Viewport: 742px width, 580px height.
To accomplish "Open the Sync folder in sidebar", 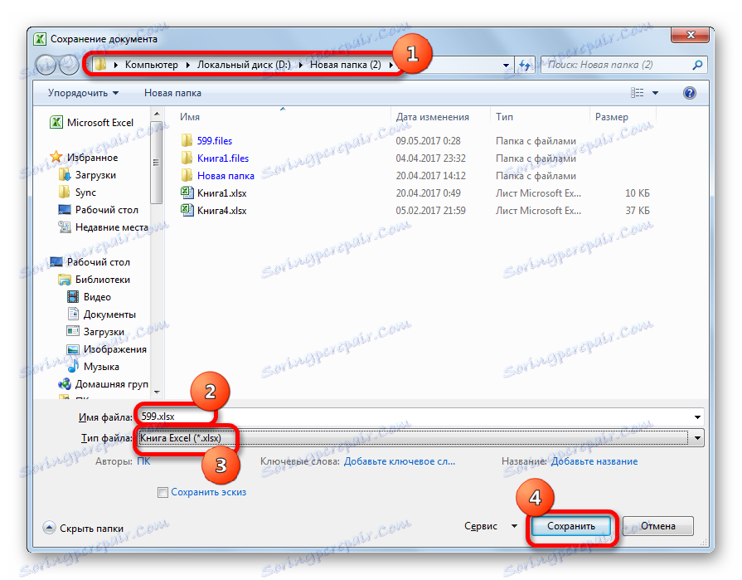I will pos(77,193).
